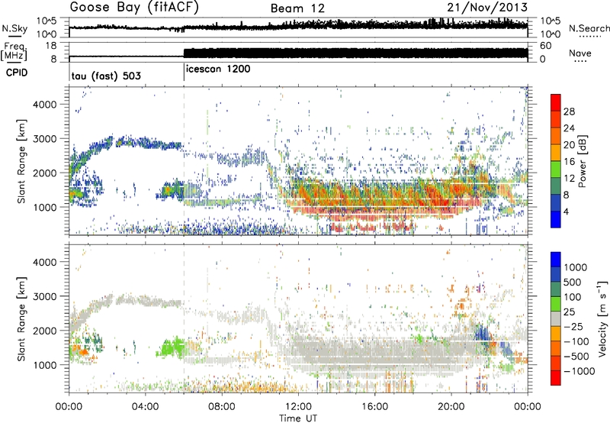Click the 16 tick on Power colorbar
610x423 pixels.
(x=569, y=162)
